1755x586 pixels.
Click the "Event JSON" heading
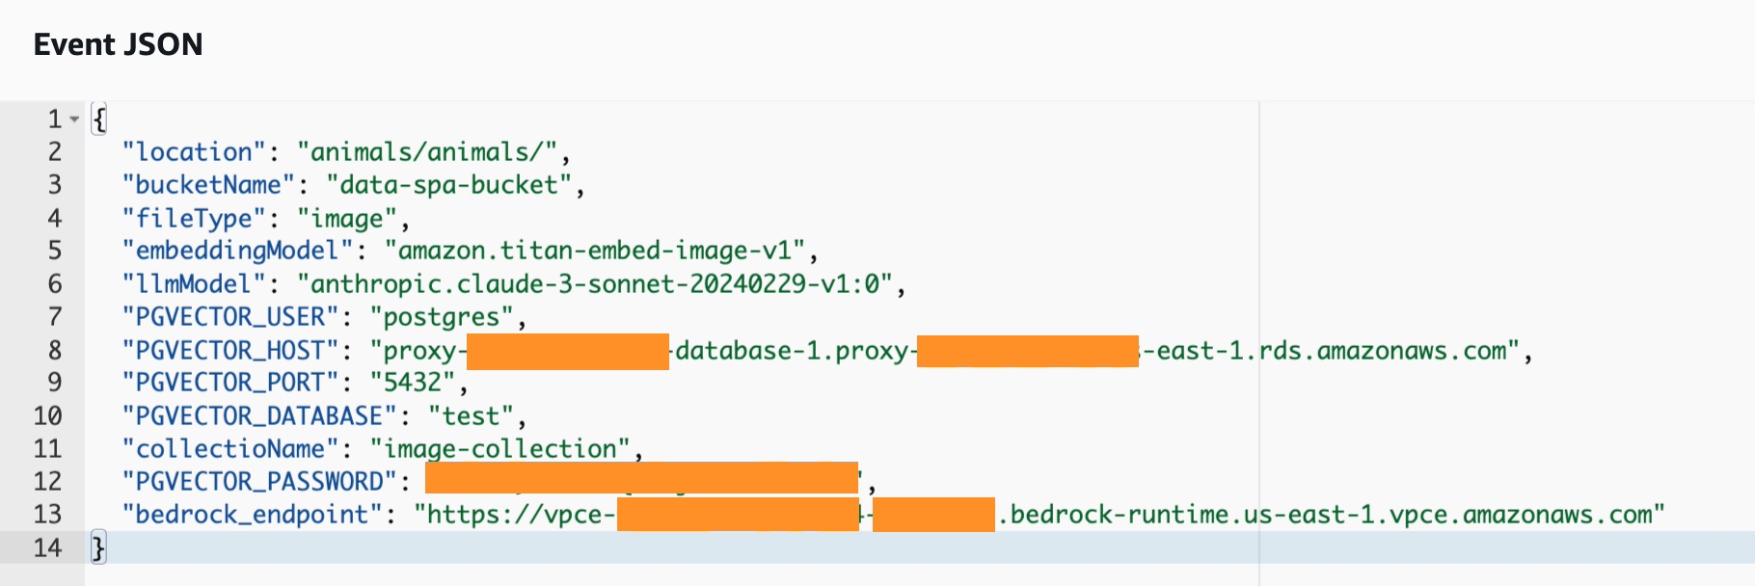pos(119,44)
